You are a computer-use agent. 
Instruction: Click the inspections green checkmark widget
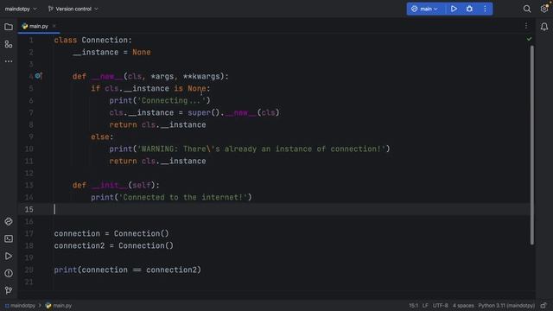pos(529,39)
